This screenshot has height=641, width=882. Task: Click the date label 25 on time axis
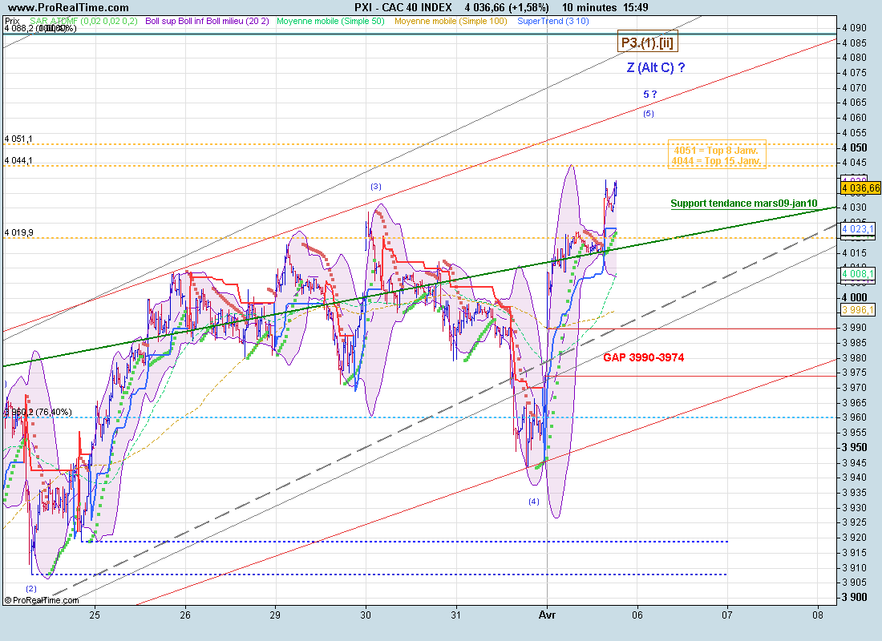pos(95,615)
